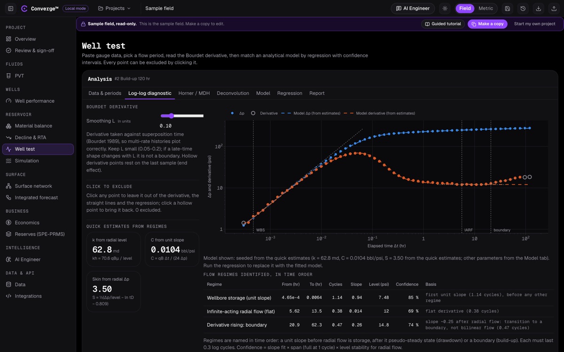Click the Converge logo icon
This screenshot has width=564, height=352.
(24, 8)
